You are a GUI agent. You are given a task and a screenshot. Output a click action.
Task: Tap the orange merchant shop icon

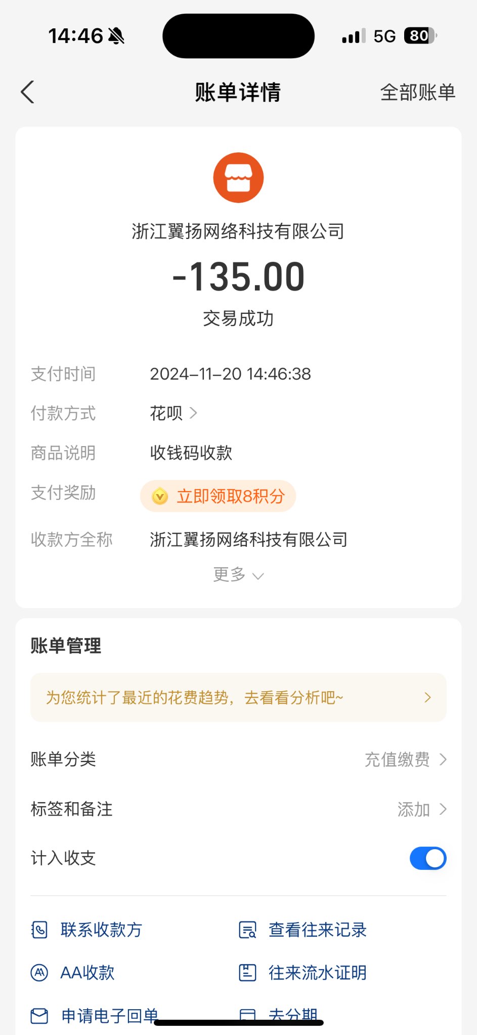click(x=238, y=178)
